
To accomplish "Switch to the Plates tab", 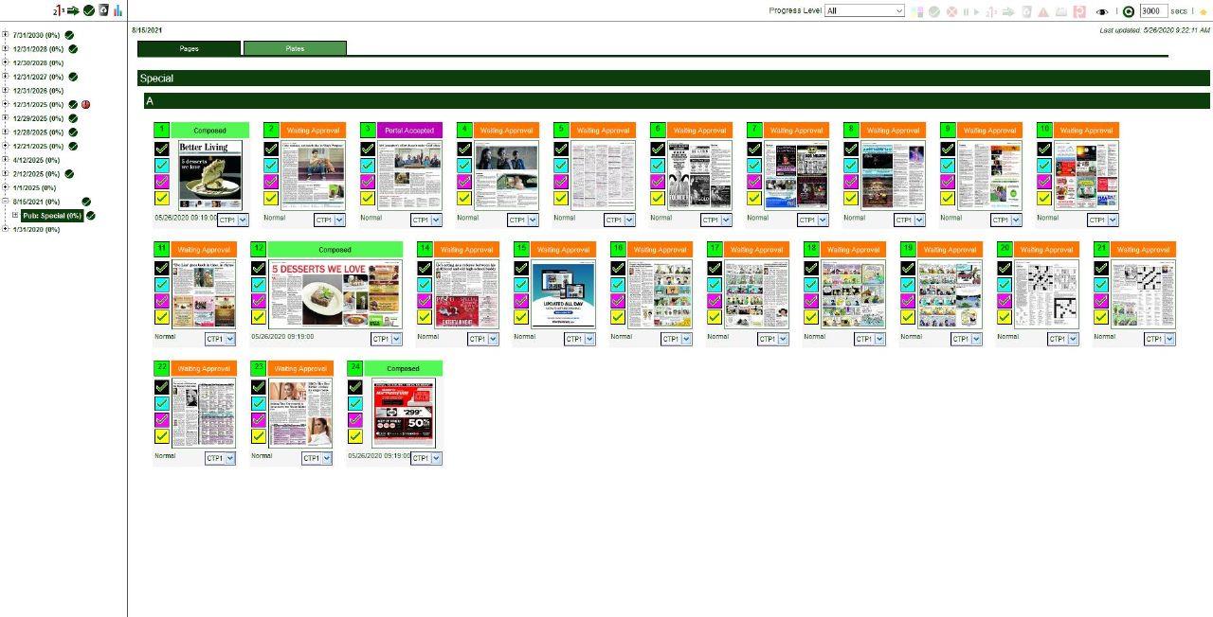I will (x=295, y=48).
